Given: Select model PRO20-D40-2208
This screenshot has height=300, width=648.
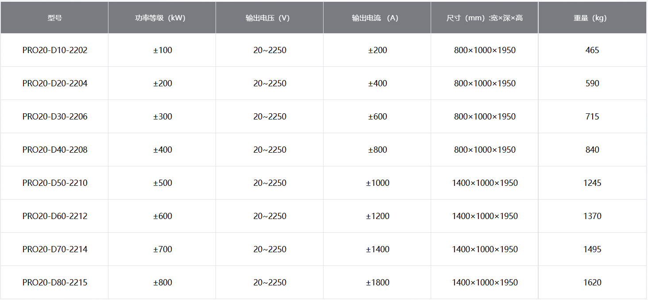Looking at the screenshot, I should click(x=55, y=150).
